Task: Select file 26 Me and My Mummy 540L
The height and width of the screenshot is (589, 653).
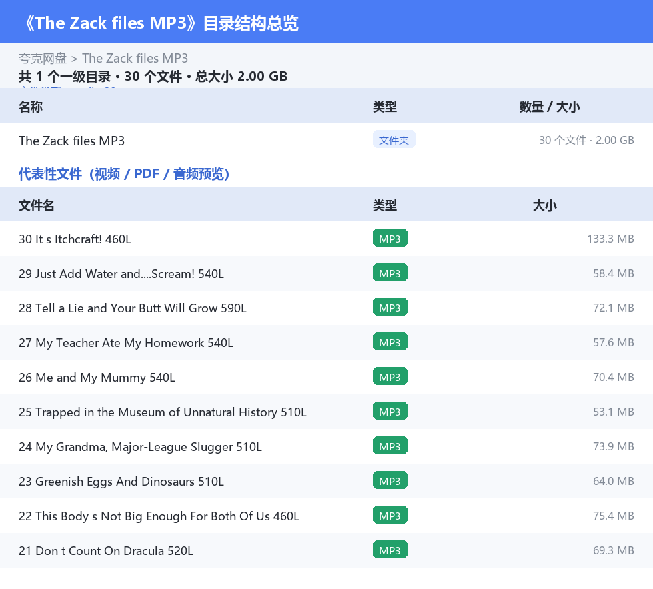Action: click(97, 377)
